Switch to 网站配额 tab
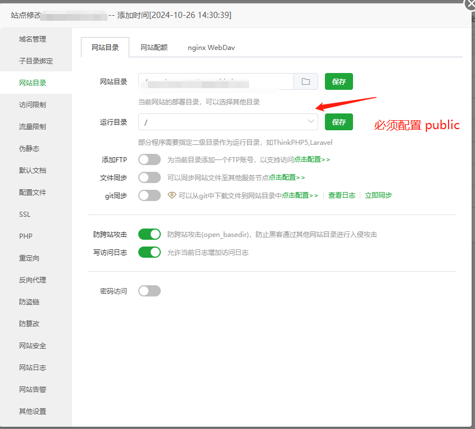 [x=154, y=48]
